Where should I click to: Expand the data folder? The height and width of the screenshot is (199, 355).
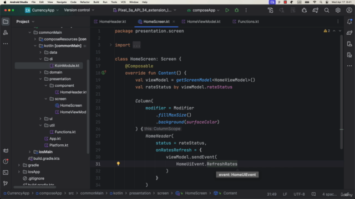coord(40,53)
